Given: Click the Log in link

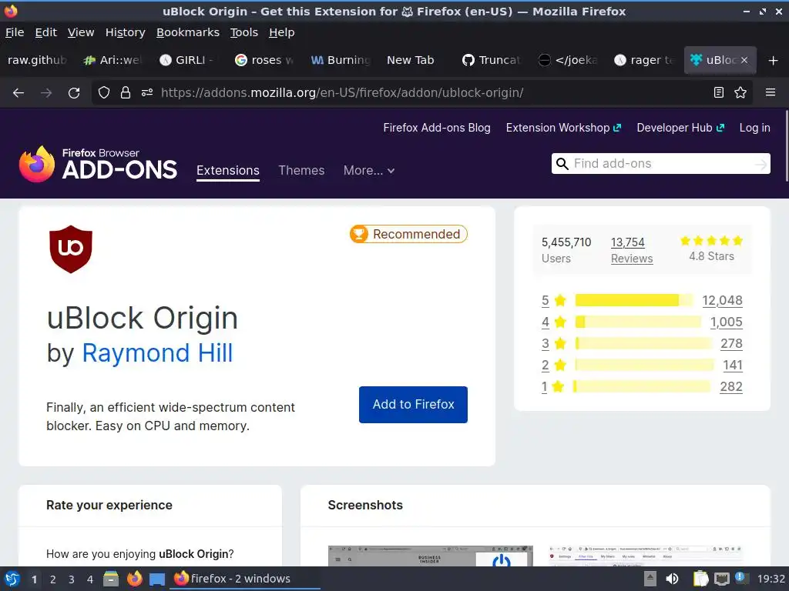Looking at the screenshot, I should tap(754, 128).
